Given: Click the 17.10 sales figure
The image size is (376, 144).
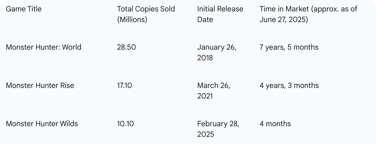Looking at the screenshot, I should pyautogui.click(x=125, y=86).
